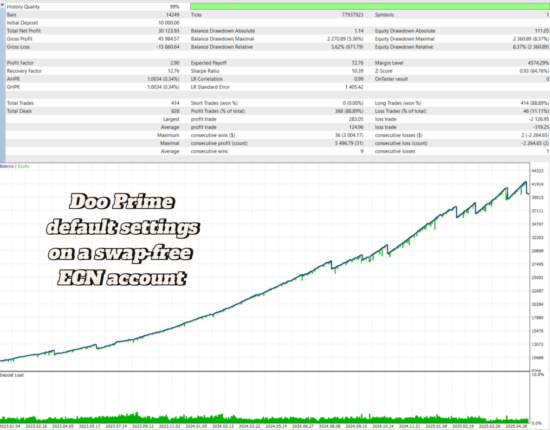This screenshot has height=430, width=550.
Task: Select the LR Correlation value 0.99
Action: pos(358,79)
